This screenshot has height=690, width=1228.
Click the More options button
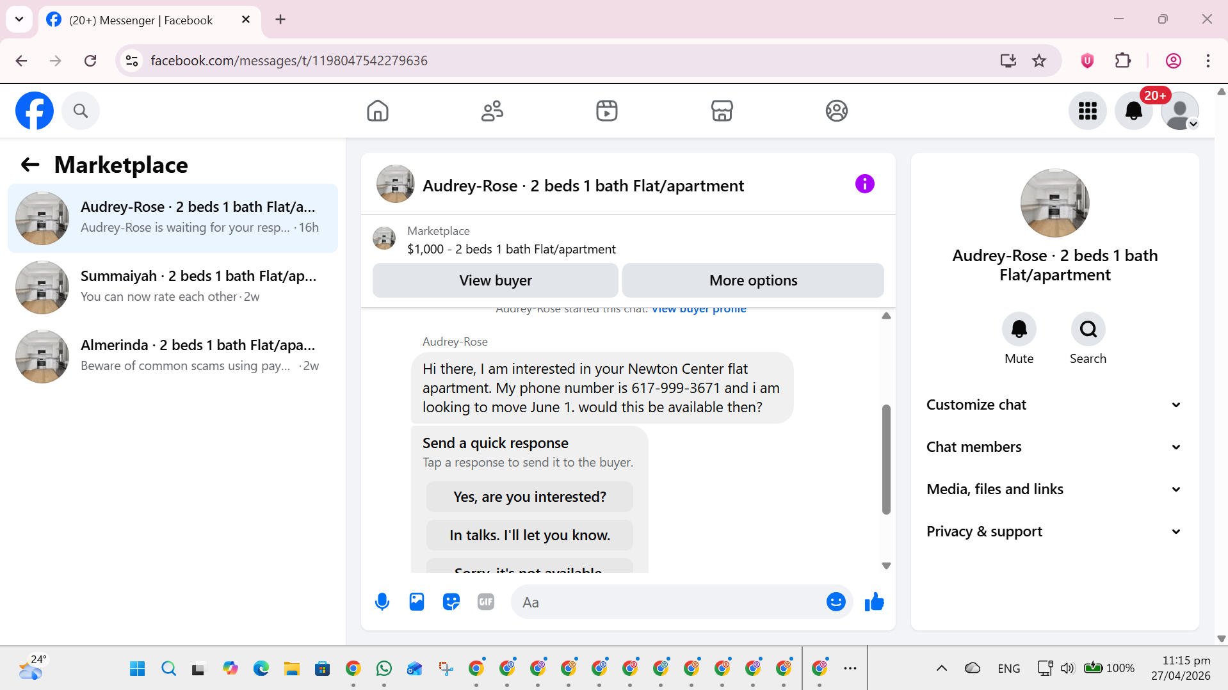coord(753,280)
